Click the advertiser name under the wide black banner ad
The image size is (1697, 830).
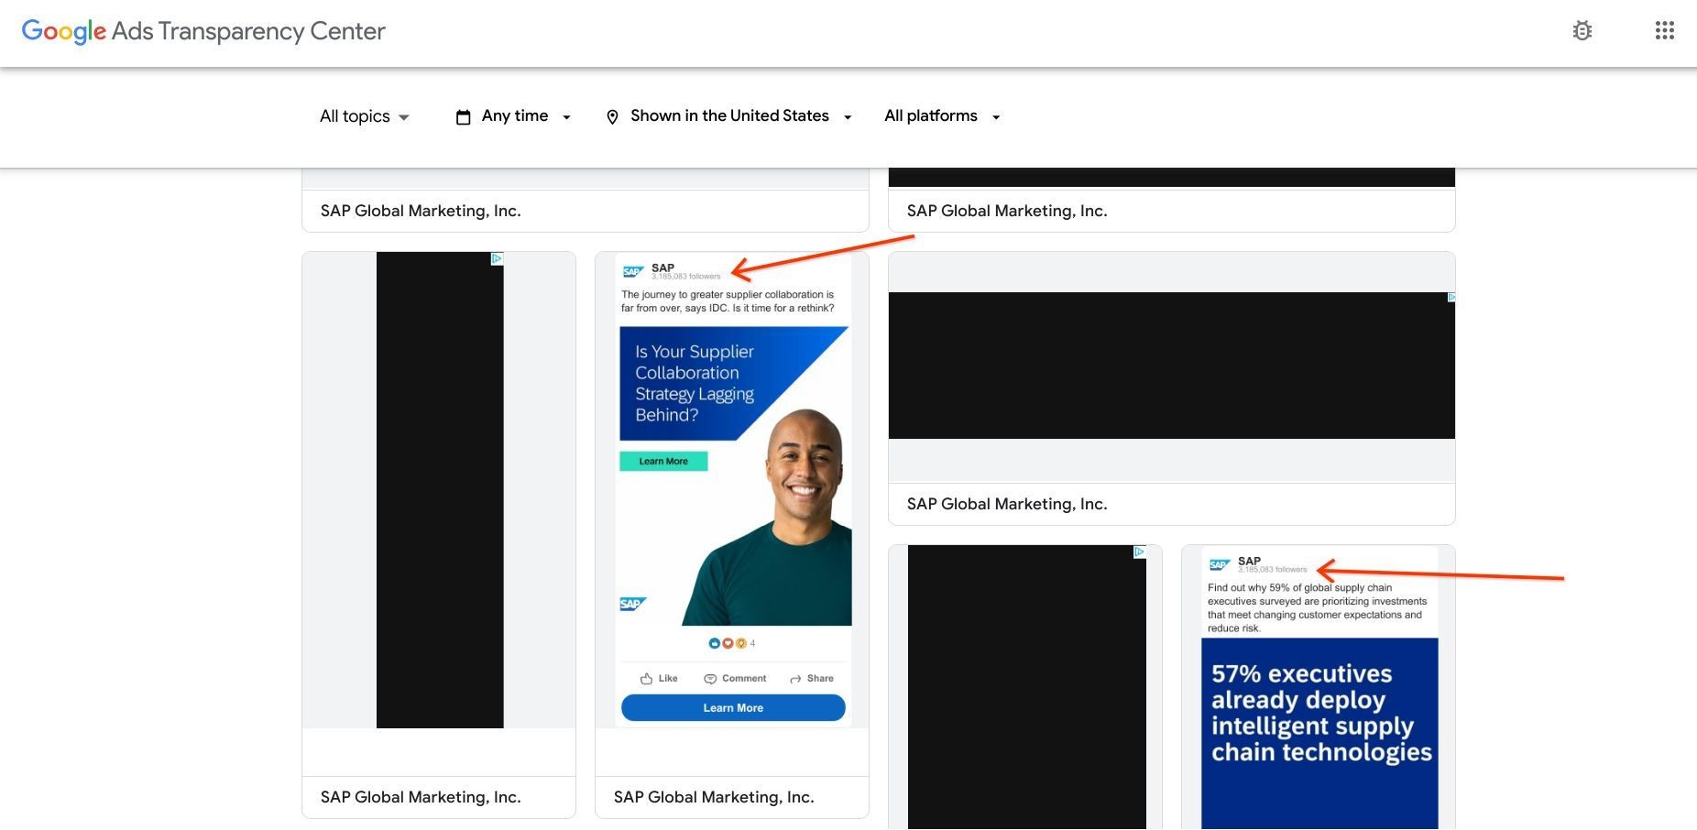coord(1007,504)
